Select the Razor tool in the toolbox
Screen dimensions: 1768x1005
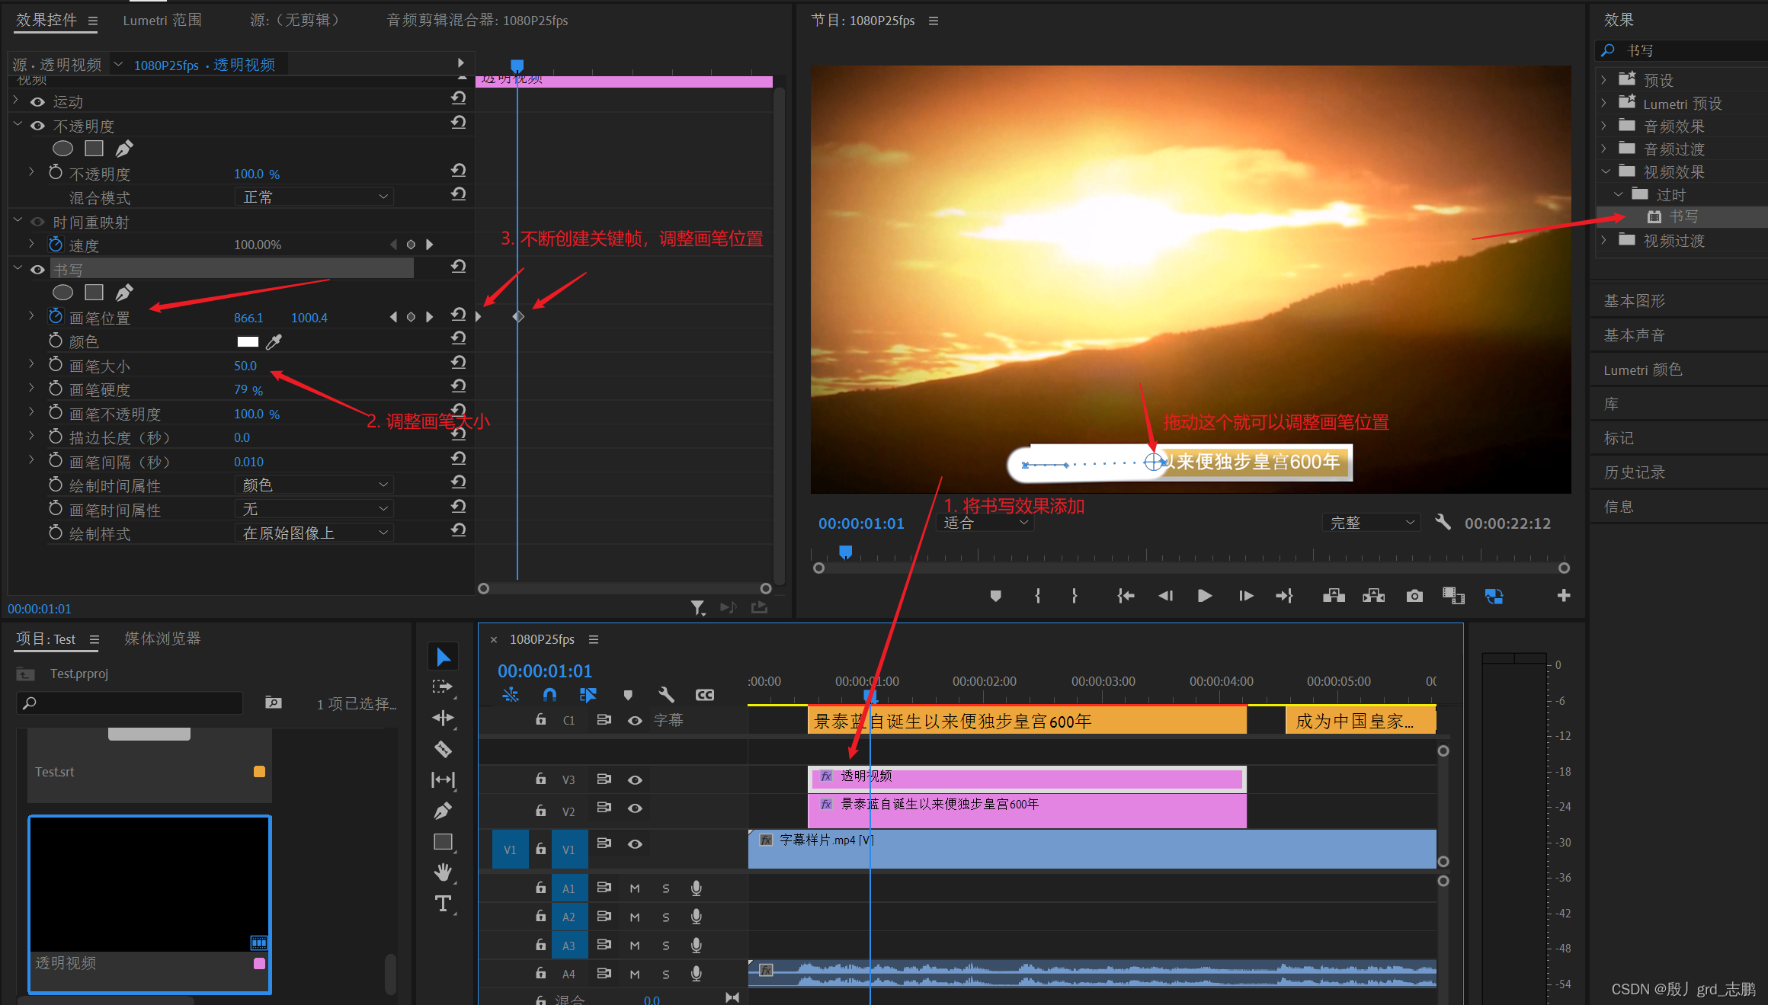pyautogui.click(x=443, y=749)
